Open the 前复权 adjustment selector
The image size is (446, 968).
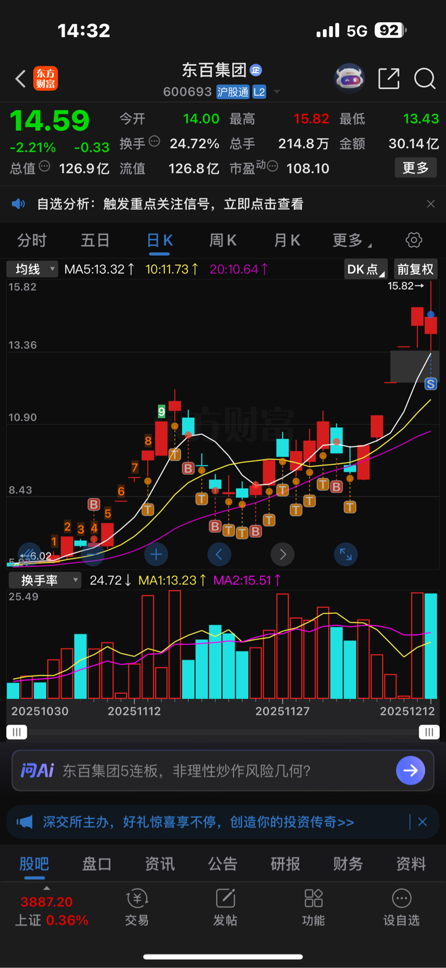pos(415,269)
